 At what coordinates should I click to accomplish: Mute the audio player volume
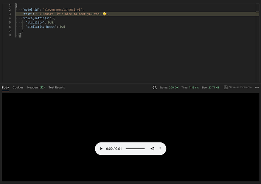click(152, 149)
